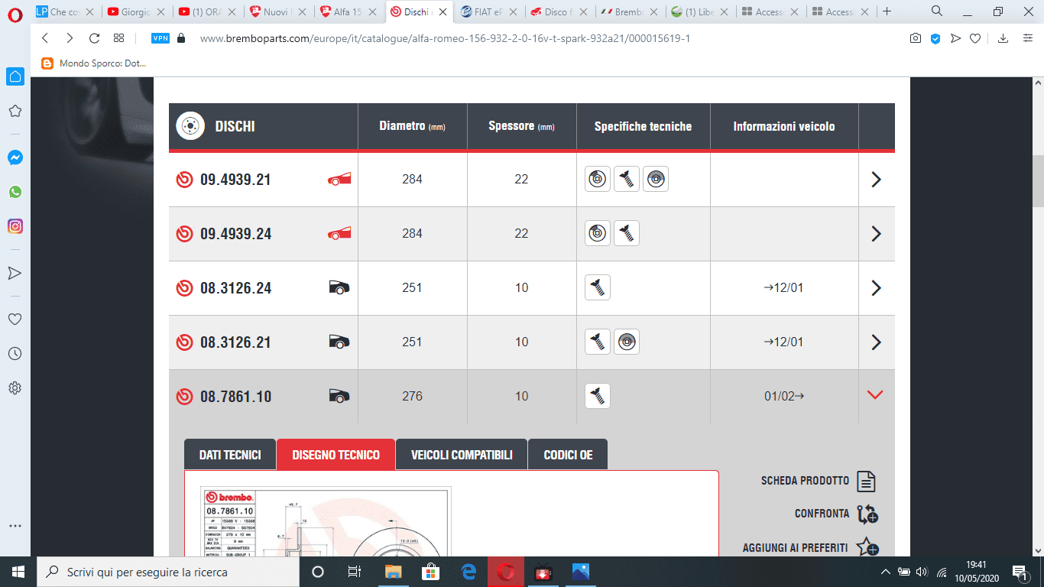The width and height of the screenshot is (1044, 587).
Task: Click the vented disc icon in row 09.4939.21
Action: coord(598,179)
